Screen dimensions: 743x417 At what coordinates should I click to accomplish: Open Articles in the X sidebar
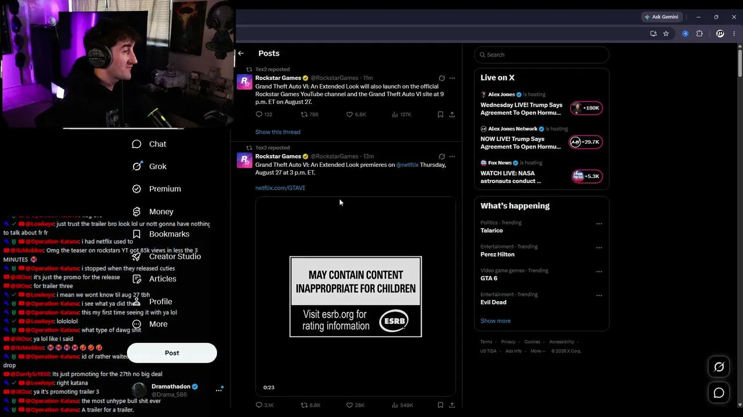(x=154, y=279)
